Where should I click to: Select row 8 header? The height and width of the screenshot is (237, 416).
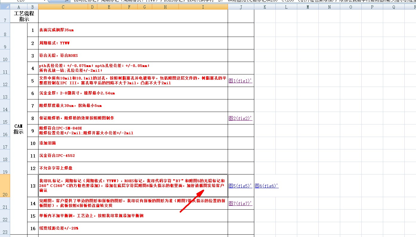point(5,30)
